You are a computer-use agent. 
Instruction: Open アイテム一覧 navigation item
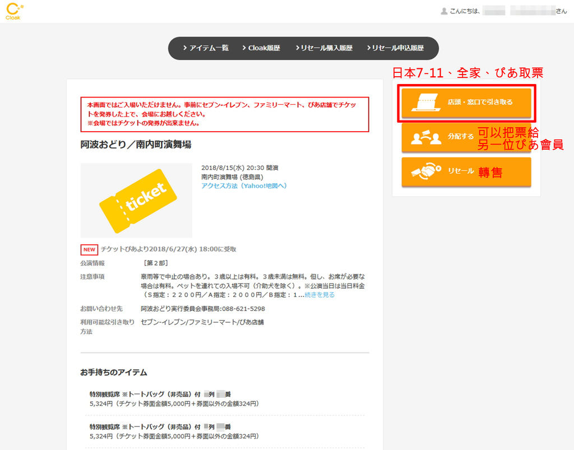click(206, 48)
